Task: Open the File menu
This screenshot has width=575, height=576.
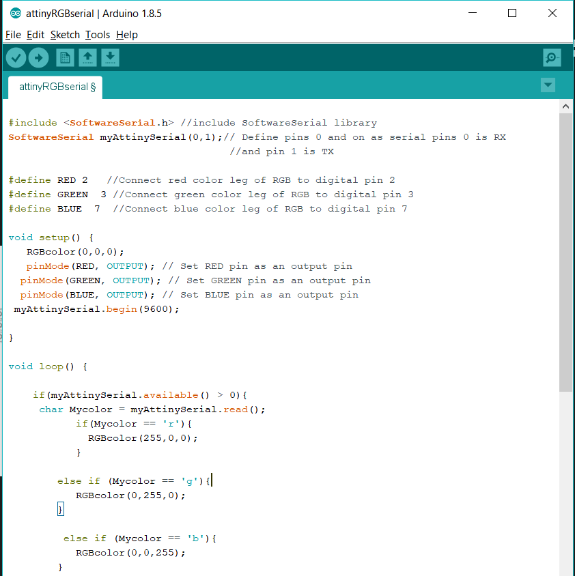Action: tap(13, 35)
